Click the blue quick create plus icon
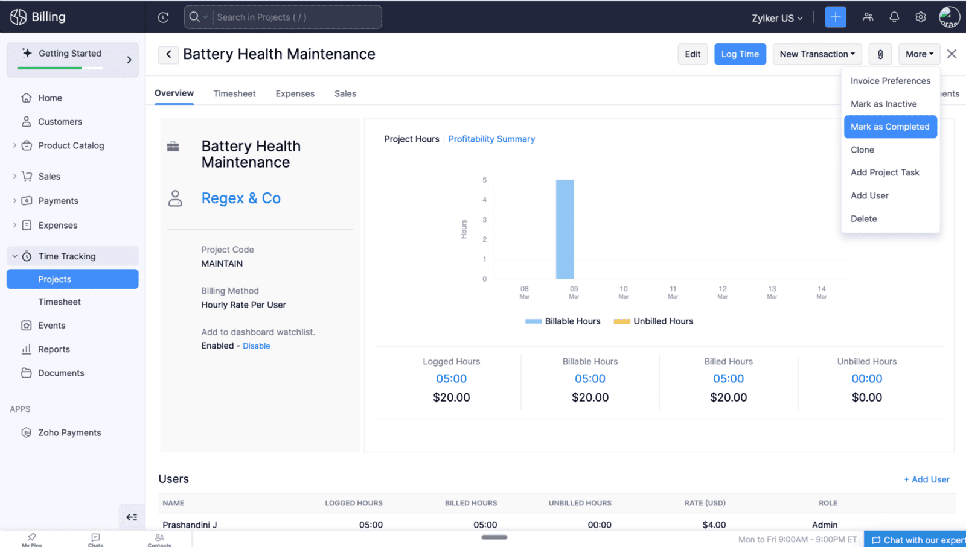 [835, 17]
